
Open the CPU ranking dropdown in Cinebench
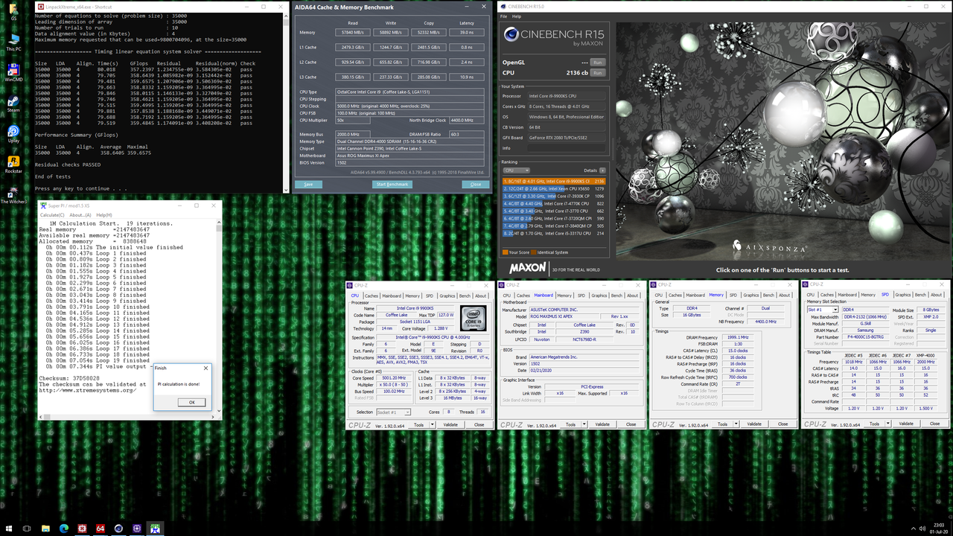(x=517, y=170)
